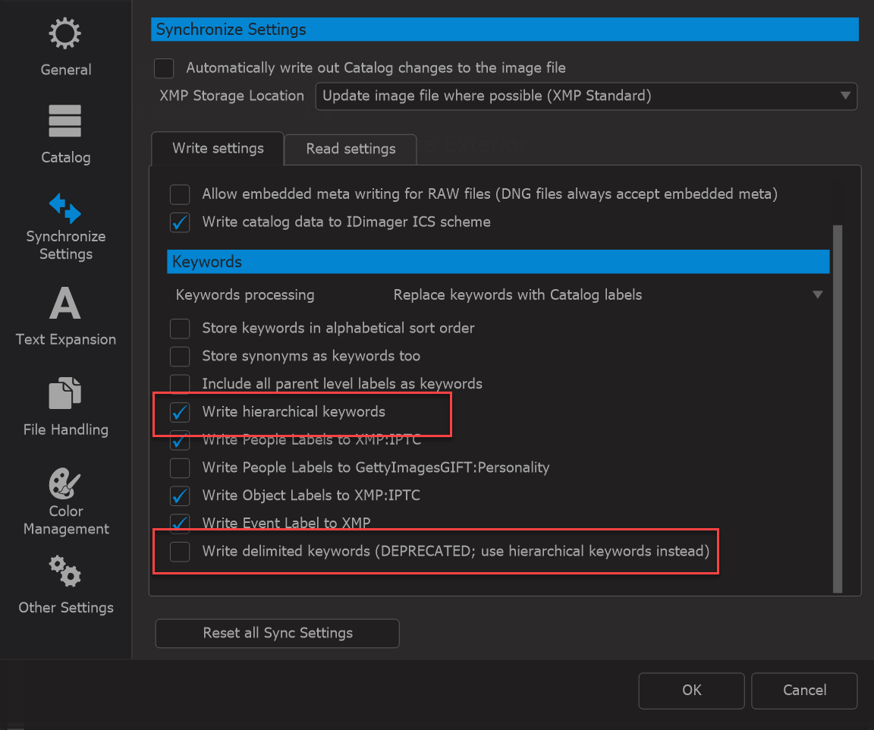The width and height of the screenshot is (874, 730).
Task: Toggle Write People Labels to XMP:IPTC checkbox
Action: 180,440
